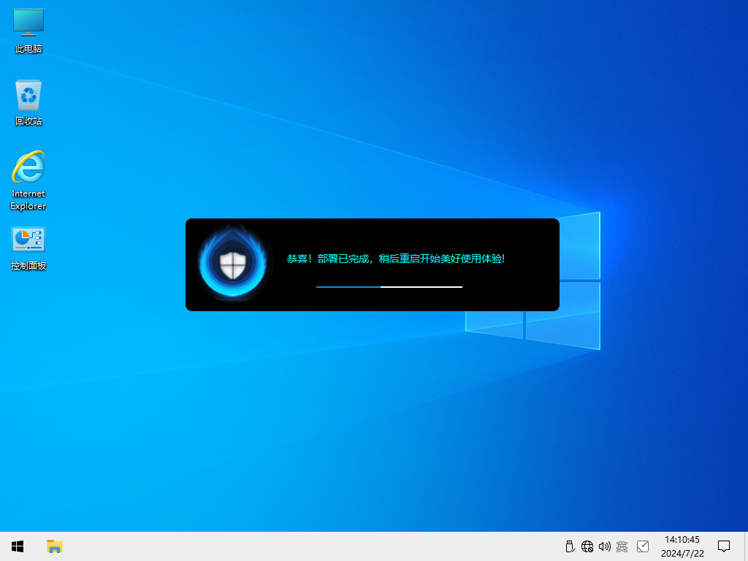
Task: Click the touchpad indicator icon in the tray
Action: [643, 546]
